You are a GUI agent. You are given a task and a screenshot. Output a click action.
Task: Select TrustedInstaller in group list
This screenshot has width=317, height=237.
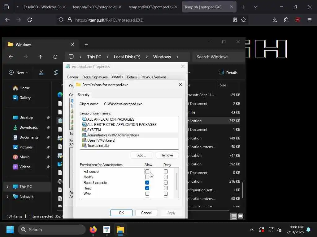tap(129, 146)
